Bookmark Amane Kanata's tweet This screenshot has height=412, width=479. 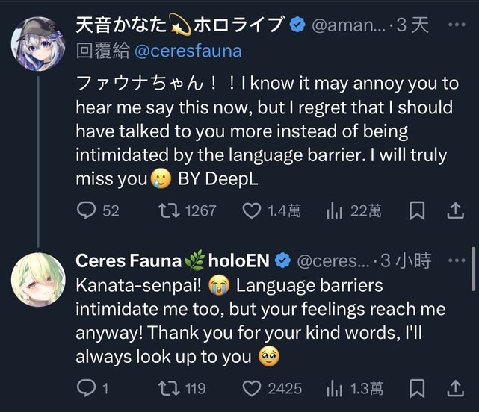click(x=418, y=211)
